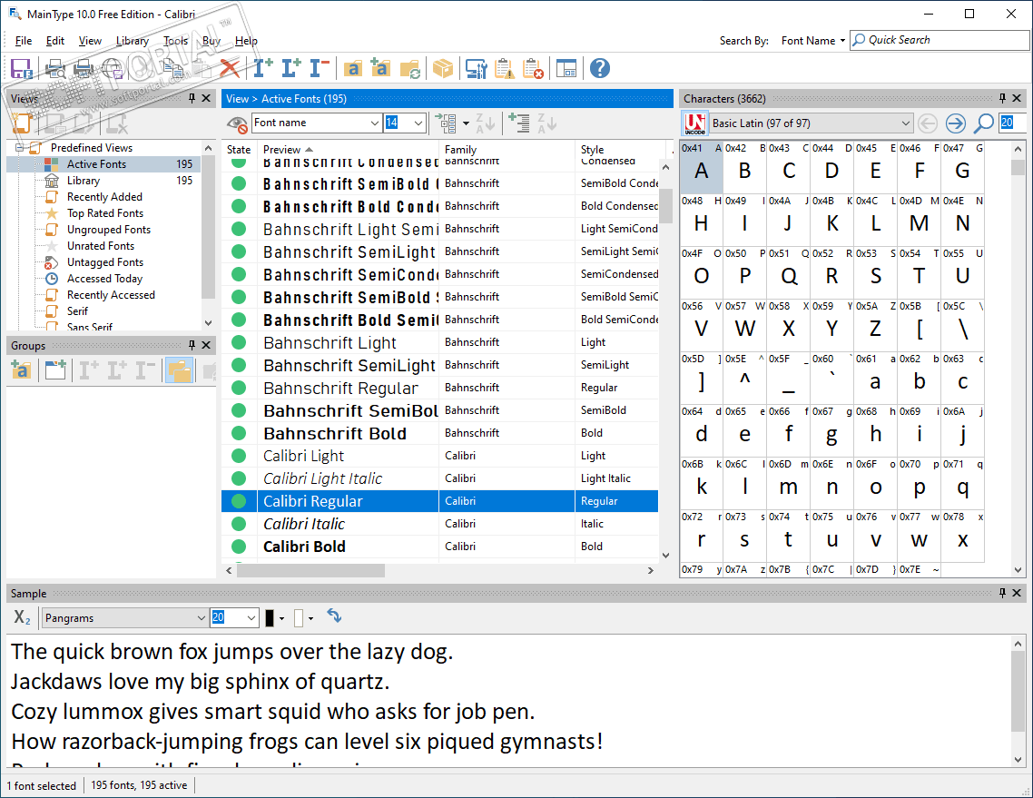Open the Library menu
This screenshot has height=798, width=1033.
click(133, 41)
